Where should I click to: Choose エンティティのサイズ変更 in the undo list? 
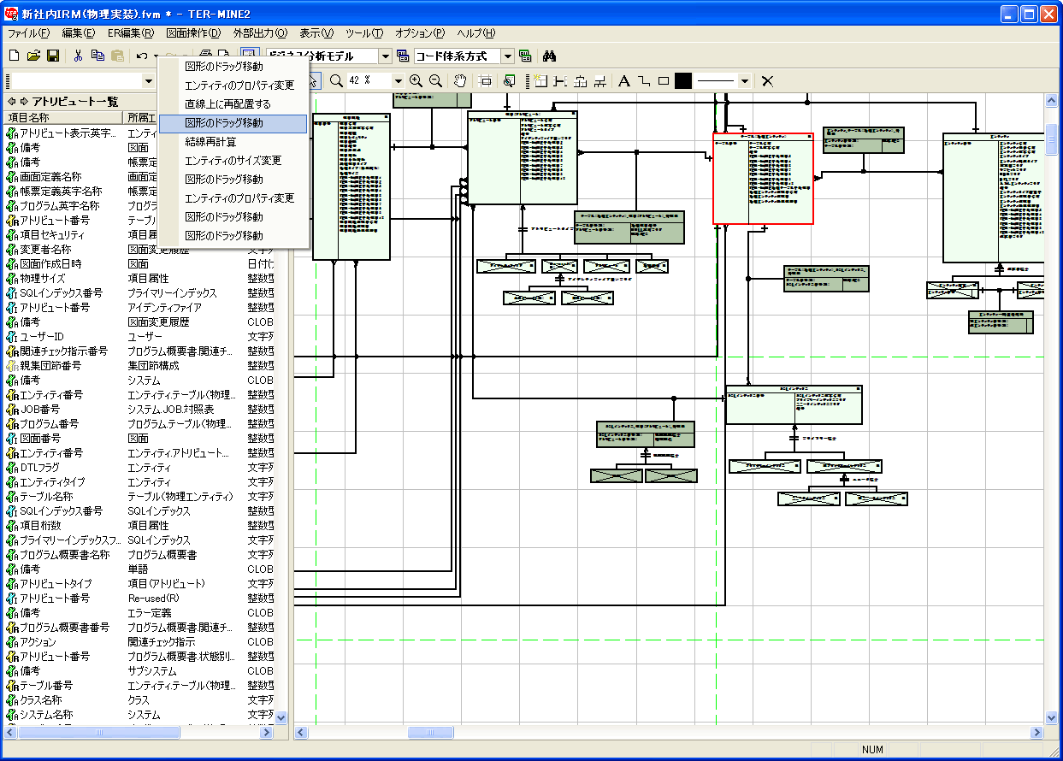[233, 161]
